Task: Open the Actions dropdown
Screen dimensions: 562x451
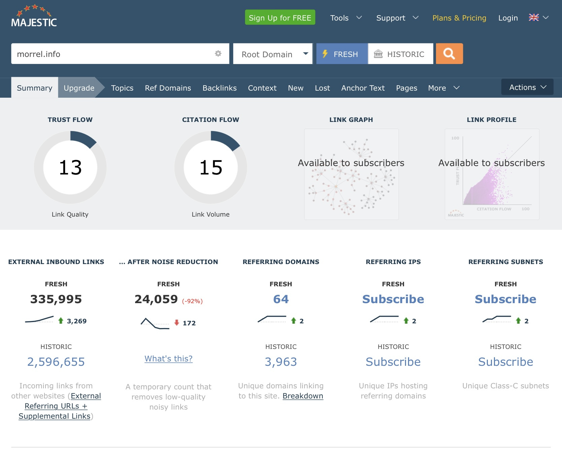Action: coord(527,87)
